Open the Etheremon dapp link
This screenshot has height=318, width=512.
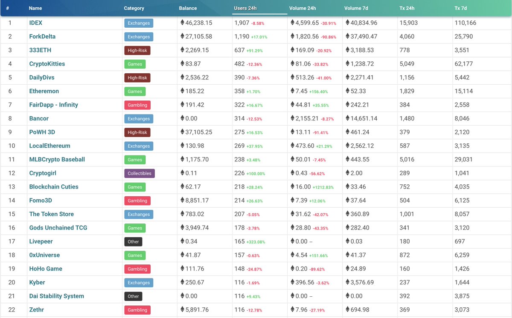pos(44,91)
